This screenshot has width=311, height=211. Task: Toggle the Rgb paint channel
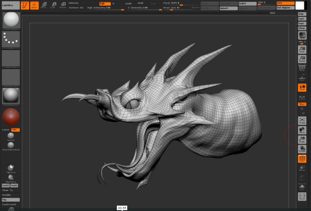point(105,3)
